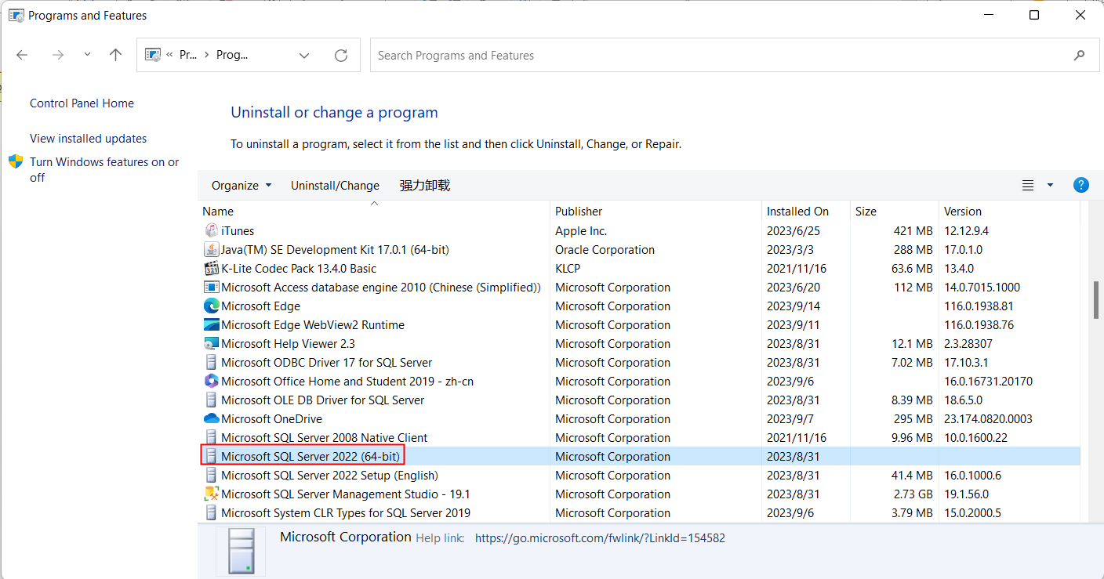1104x579 pixels.
Task: Click the vertical scrollbar thumb
Action: [x=1095, y=300]
